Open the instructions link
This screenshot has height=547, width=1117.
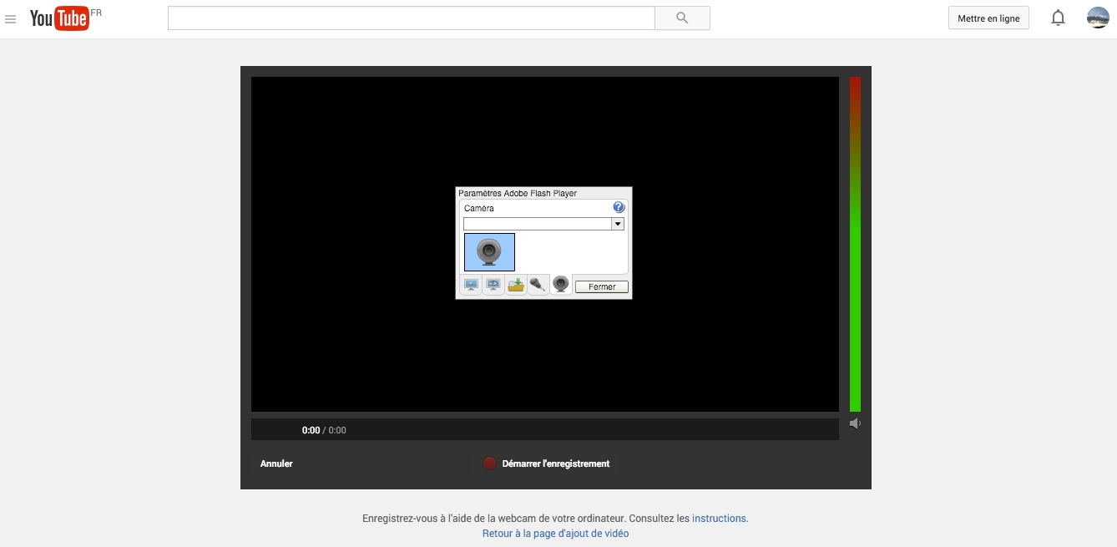pyautogui.click(x=720, y=519)
